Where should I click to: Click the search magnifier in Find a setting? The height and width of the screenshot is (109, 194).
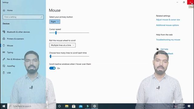pos(42,17)
